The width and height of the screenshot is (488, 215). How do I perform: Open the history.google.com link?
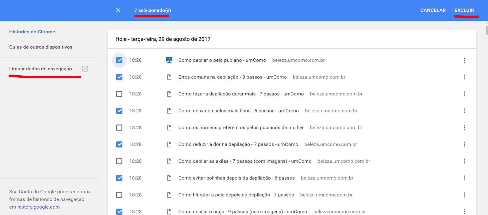click(x=39, y=207)
